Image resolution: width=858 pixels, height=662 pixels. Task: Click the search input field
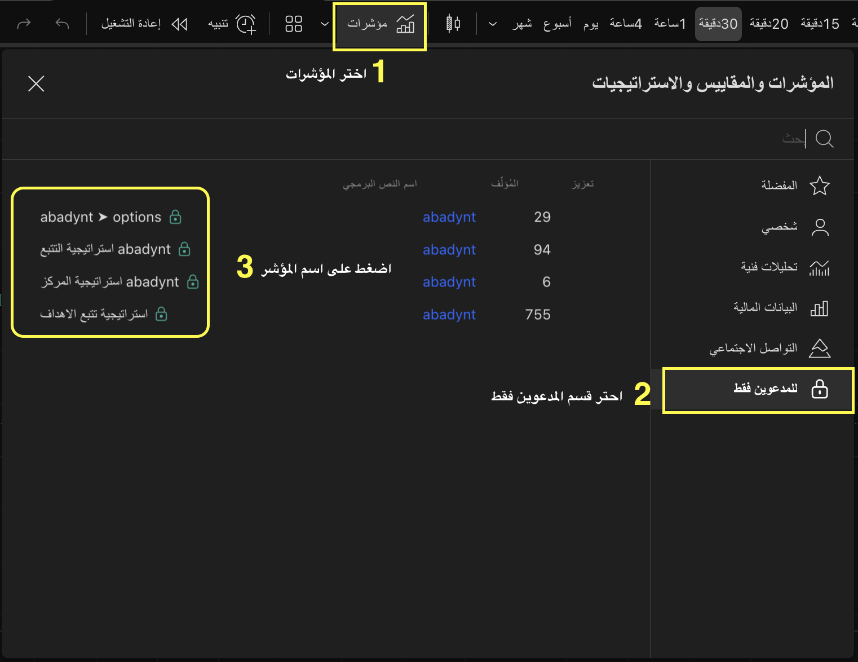507,139
